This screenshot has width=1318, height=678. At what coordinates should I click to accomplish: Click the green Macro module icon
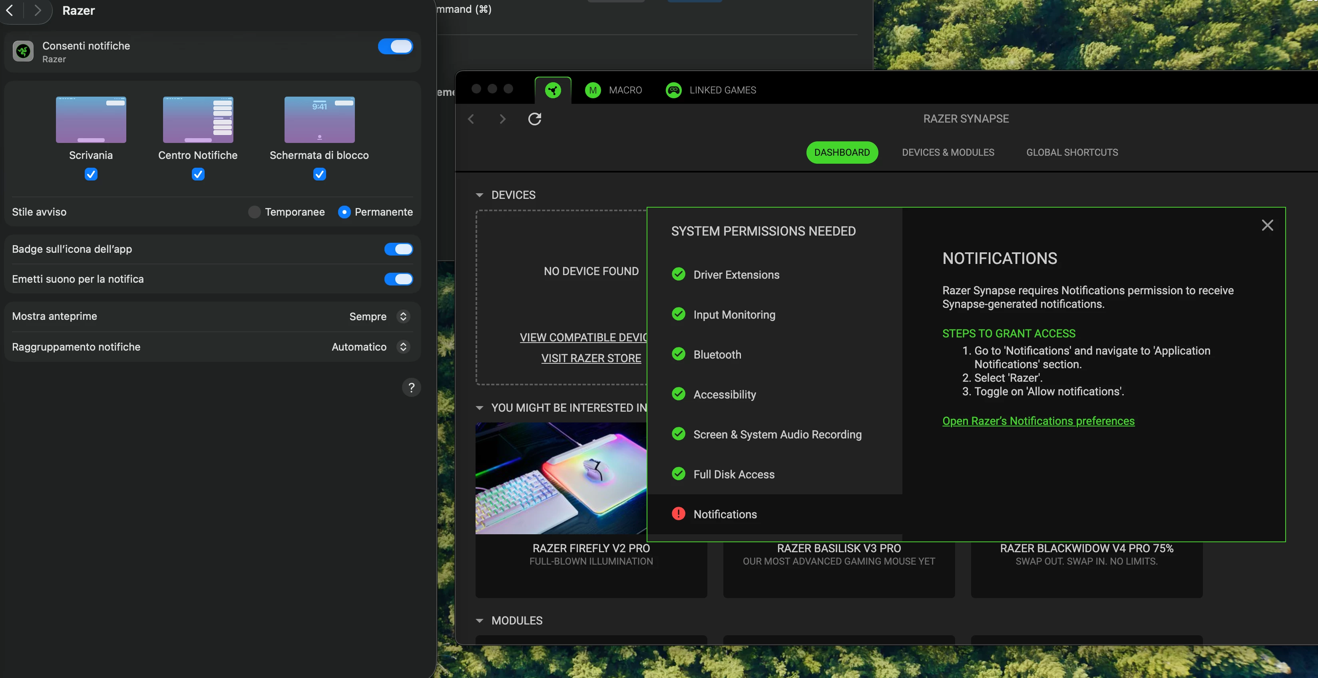pos(593,91)
